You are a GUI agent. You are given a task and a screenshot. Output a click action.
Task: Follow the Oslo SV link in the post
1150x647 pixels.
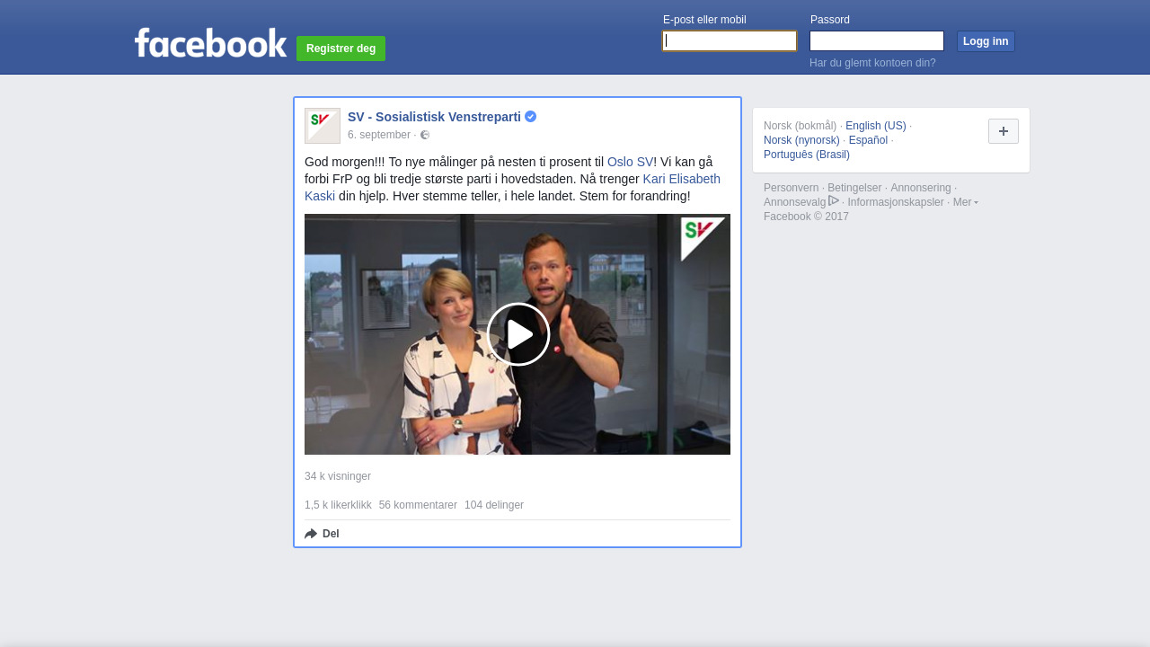click(631, 162)
